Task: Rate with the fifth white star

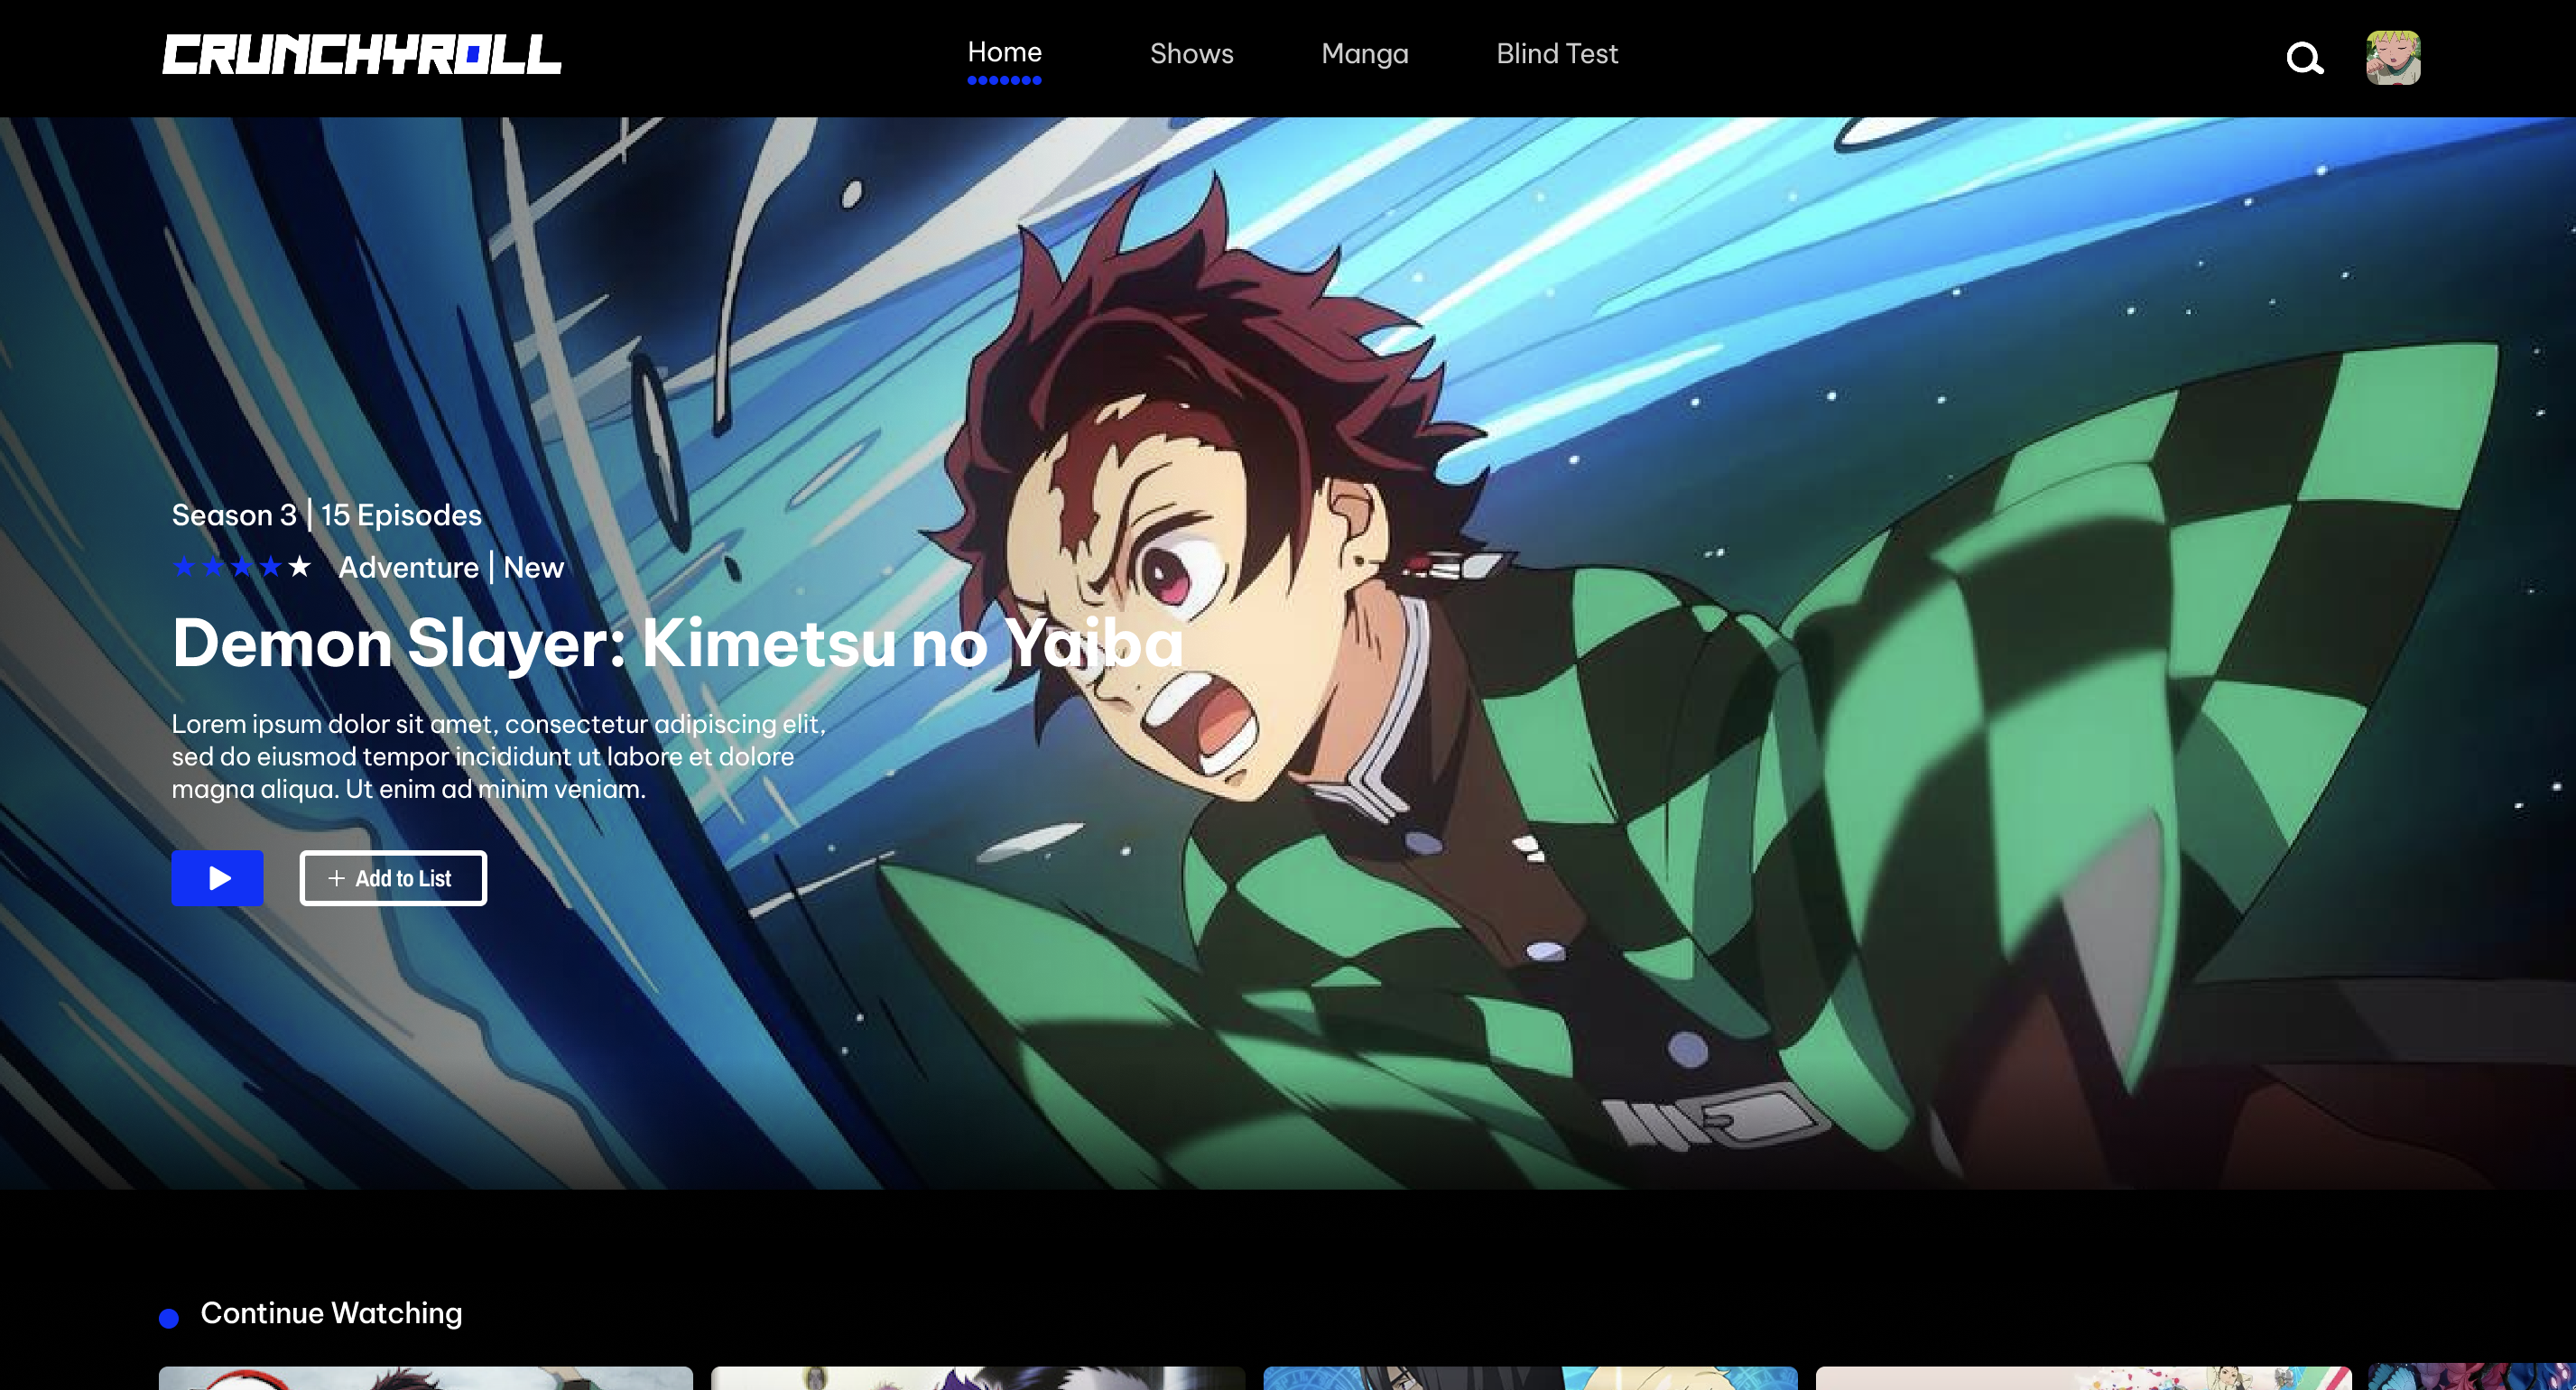Action: pos(299,567)
